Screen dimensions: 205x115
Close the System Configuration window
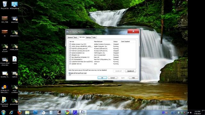133,31
